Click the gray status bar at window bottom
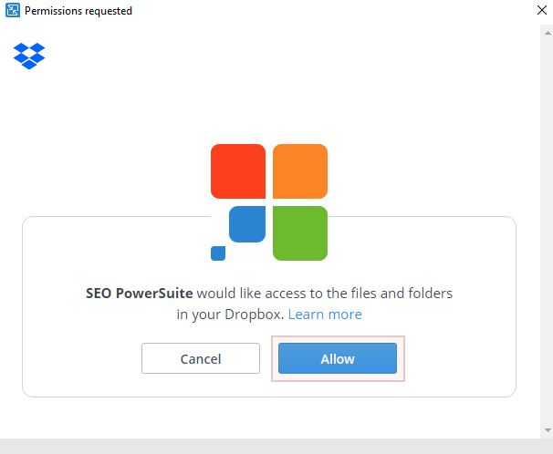The height and width of the screenshot is (454, 553). pos(276,447)
